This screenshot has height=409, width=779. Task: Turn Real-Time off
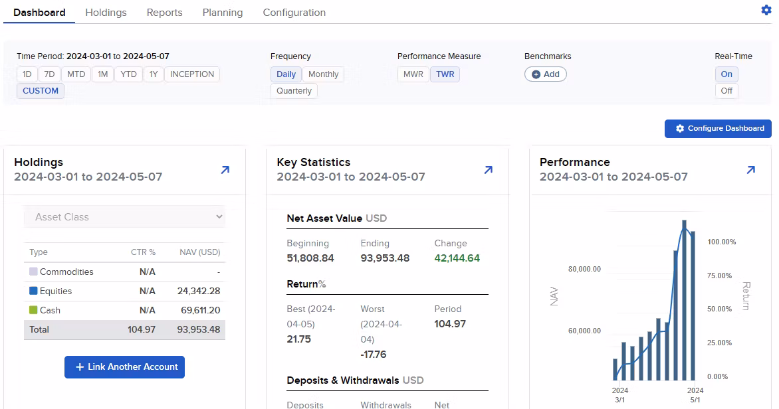click(726, 91)
